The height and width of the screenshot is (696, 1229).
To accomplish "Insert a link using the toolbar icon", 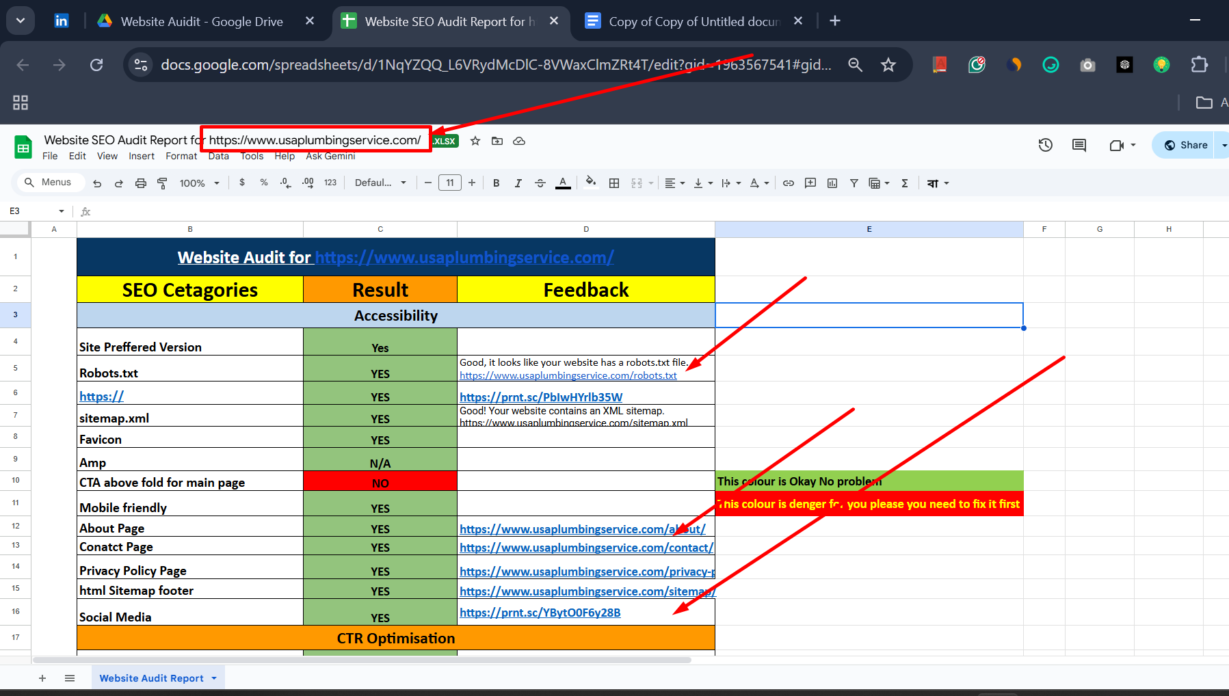I will (x=788, y=183).
